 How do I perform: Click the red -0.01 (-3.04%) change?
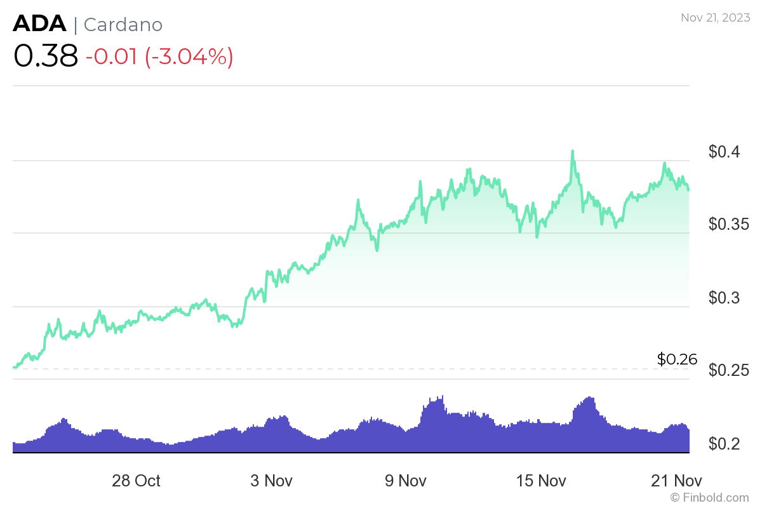click(159, 57)
